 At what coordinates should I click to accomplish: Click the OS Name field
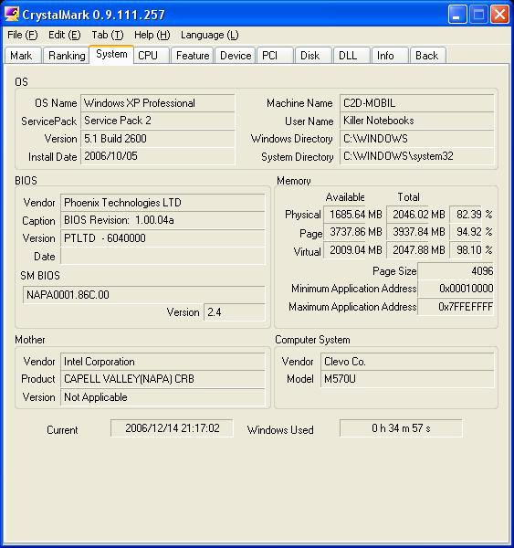click(158, 103)
